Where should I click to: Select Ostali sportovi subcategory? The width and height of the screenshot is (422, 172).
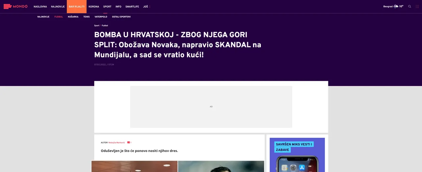pos(121,17)
